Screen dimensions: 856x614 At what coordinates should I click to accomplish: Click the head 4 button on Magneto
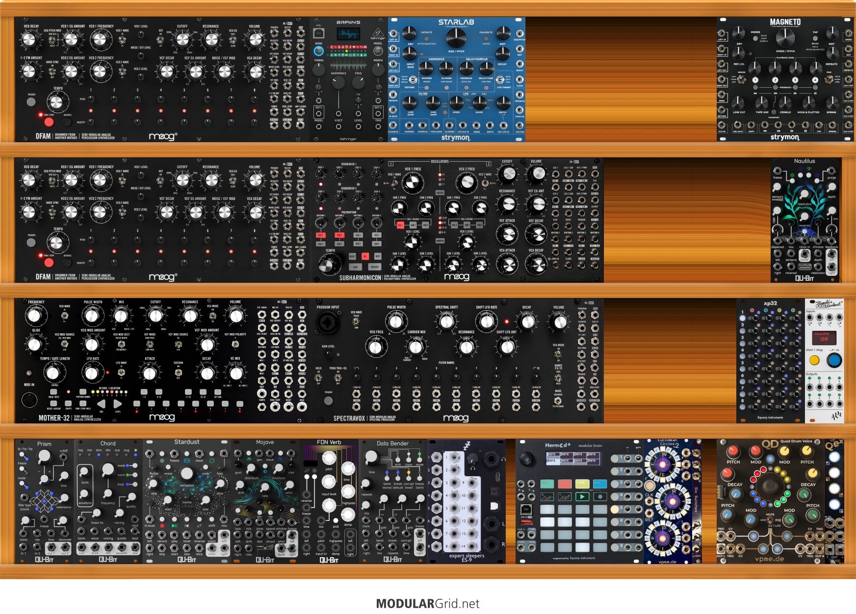(x=815, y=80)
